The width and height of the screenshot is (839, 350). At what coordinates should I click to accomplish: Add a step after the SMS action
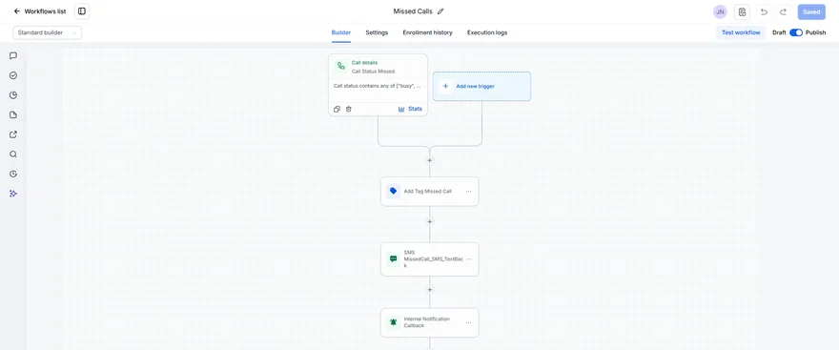coord(429,290)
